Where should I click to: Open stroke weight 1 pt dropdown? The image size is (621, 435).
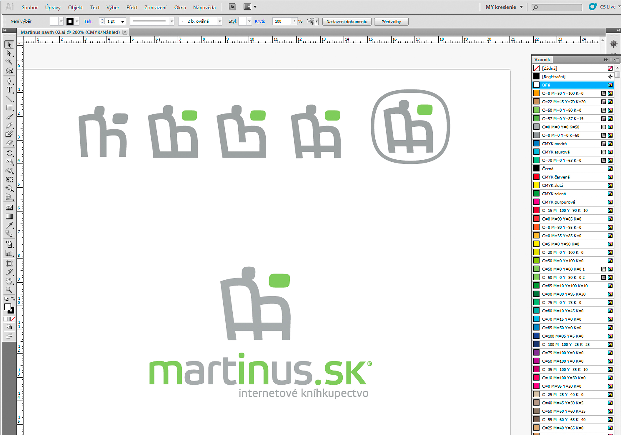[122, 21]
